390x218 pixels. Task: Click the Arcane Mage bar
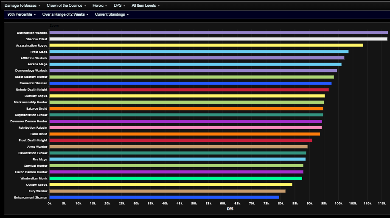coord(196,64)
